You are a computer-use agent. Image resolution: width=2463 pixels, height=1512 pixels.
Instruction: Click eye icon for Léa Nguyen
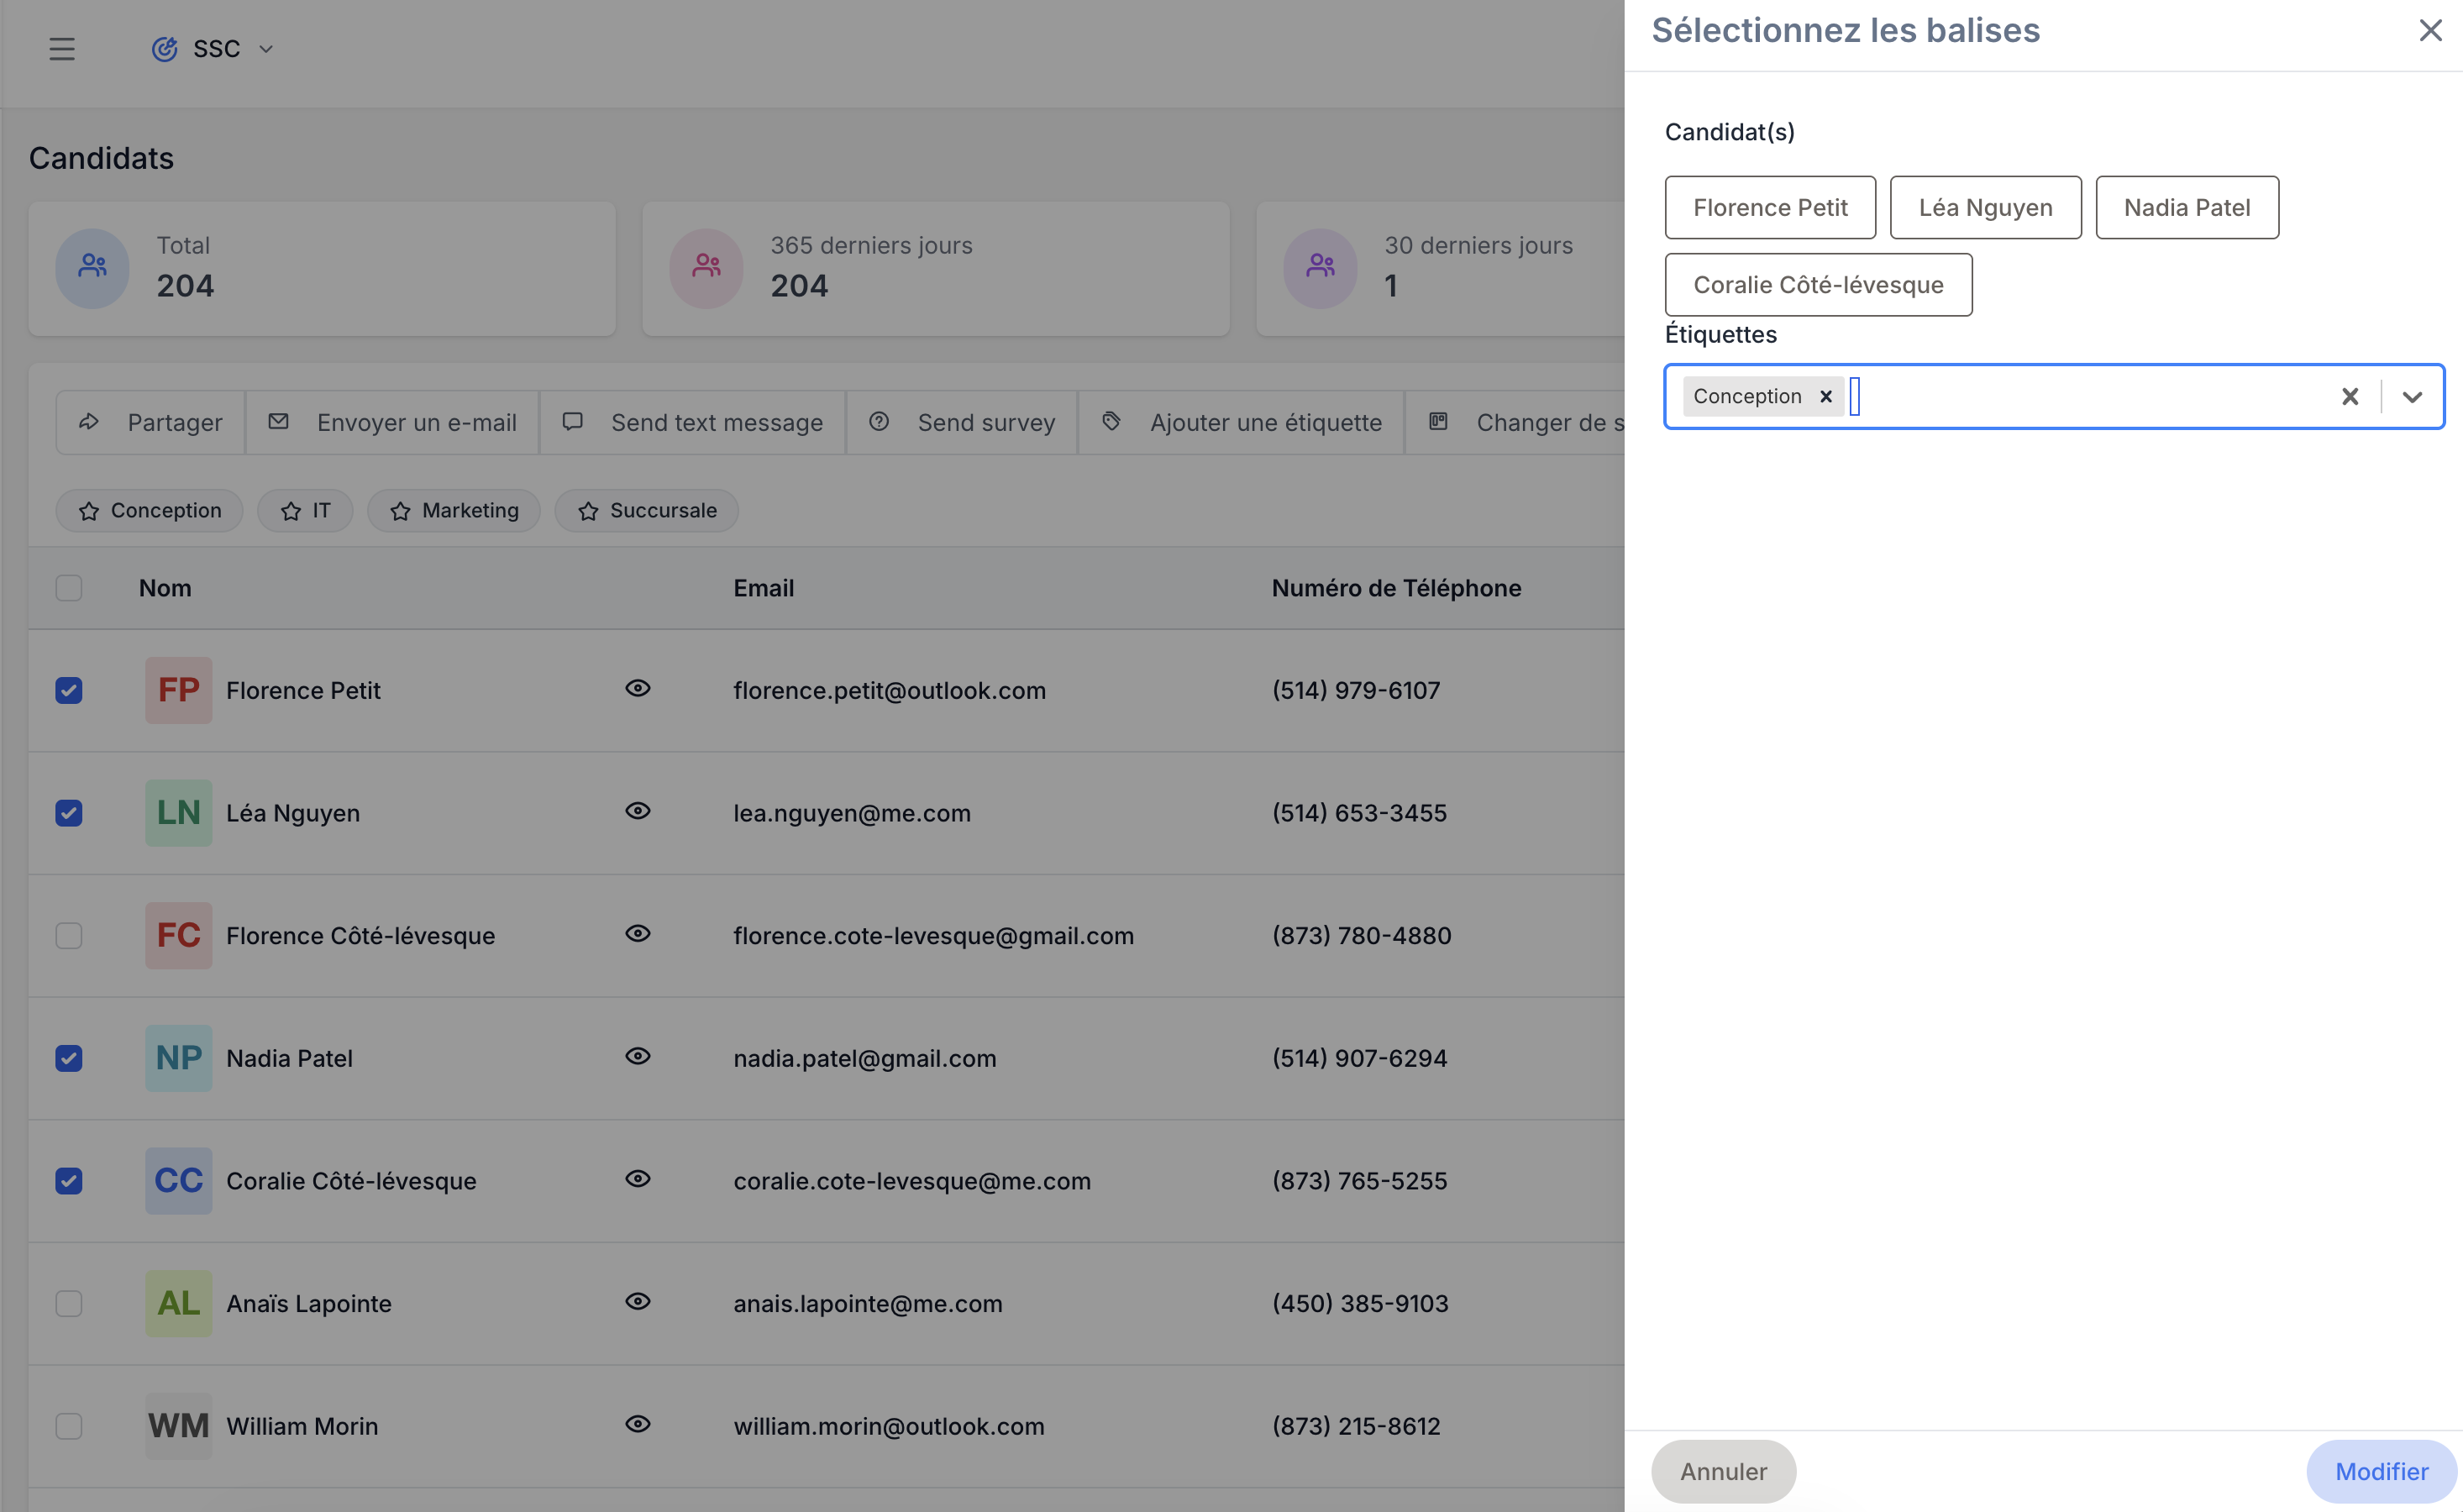tap(638, 811)
